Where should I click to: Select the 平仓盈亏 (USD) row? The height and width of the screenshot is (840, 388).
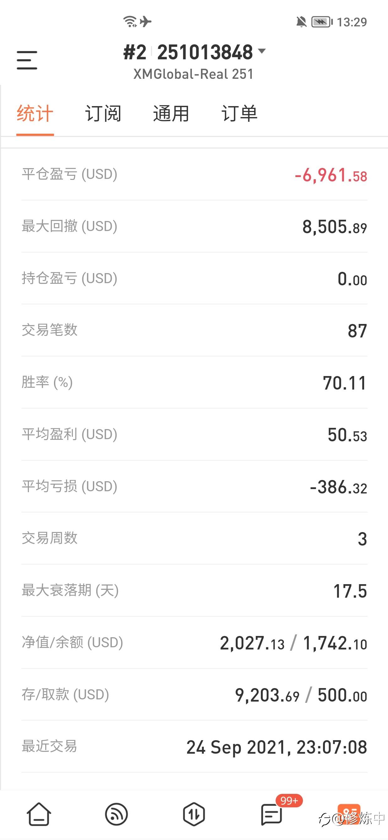(x=194, y=175)
